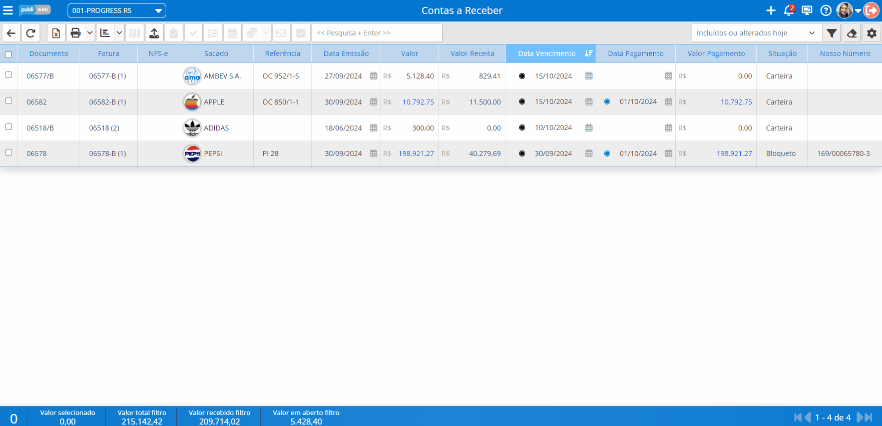Check the row for document 06582
The width and height of the screenshot is (882, 426).
[x=9, y=100]
